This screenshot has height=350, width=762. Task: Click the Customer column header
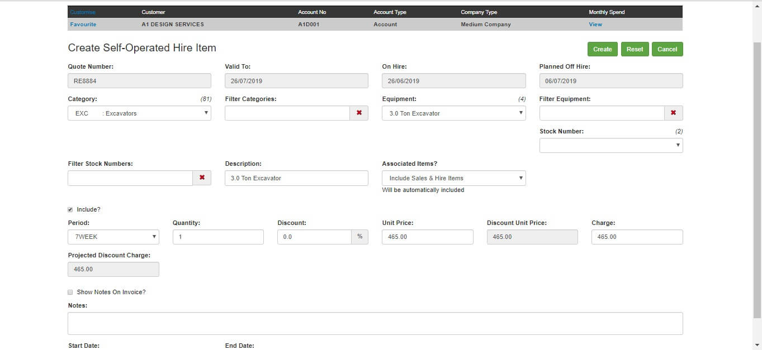pyautogui.click(x=154, y=12)
